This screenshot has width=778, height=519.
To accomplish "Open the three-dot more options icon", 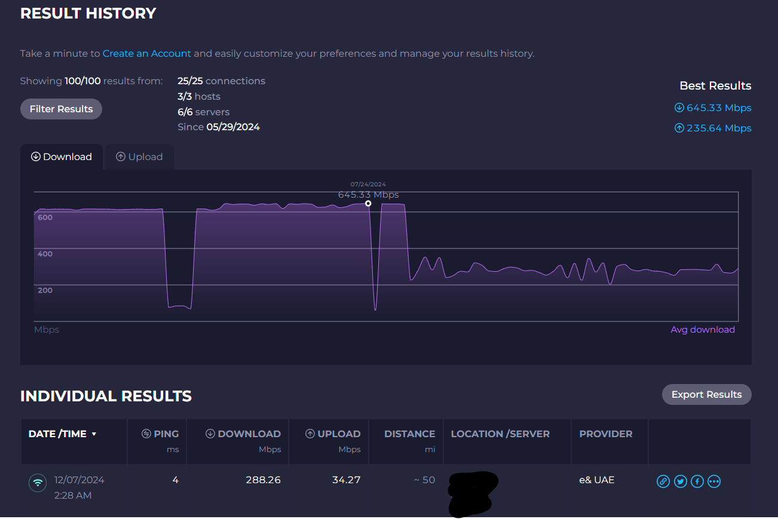I will [714, 481].
